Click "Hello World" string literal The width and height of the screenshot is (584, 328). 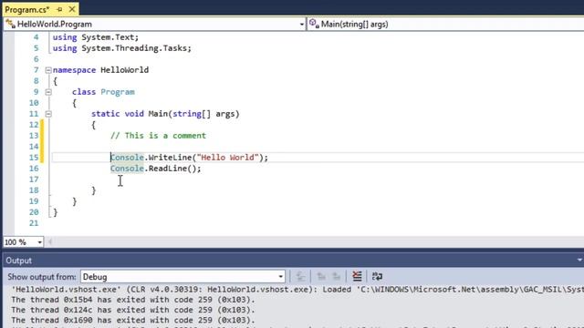(x=227, y=158)
